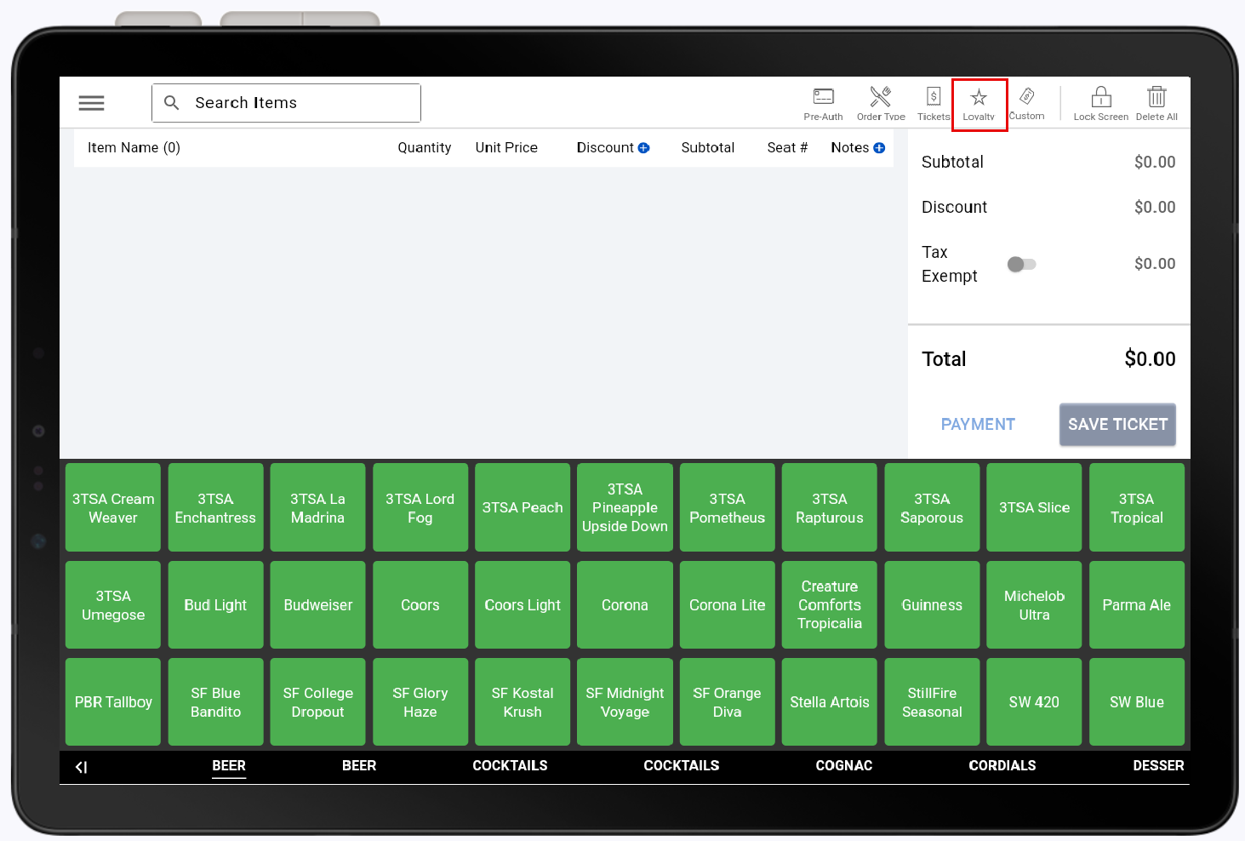
Task: Toggle the Tax Exempt switch
Action: point(1021,264)
